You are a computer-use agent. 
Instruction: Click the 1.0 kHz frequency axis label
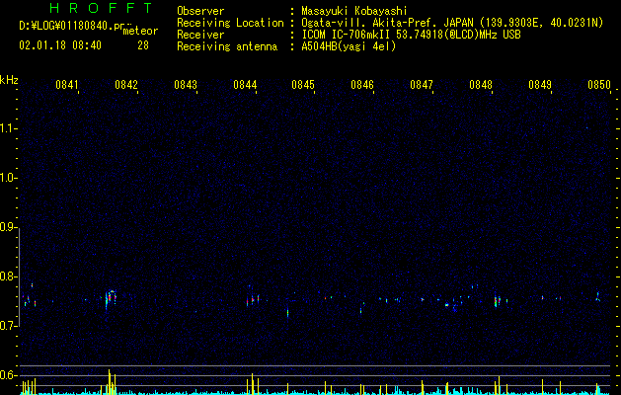point(8,178)
